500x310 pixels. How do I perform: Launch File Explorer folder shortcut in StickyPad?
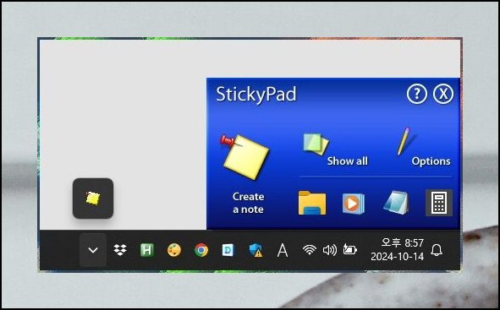coord(312,203)
